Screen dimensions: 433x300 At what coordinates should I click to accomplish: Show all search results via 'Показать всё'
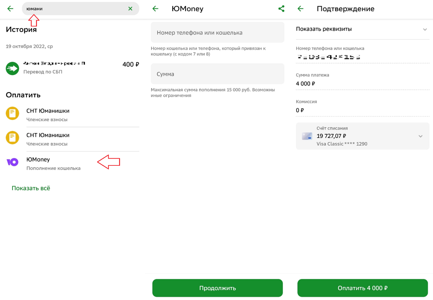(31, 188)
